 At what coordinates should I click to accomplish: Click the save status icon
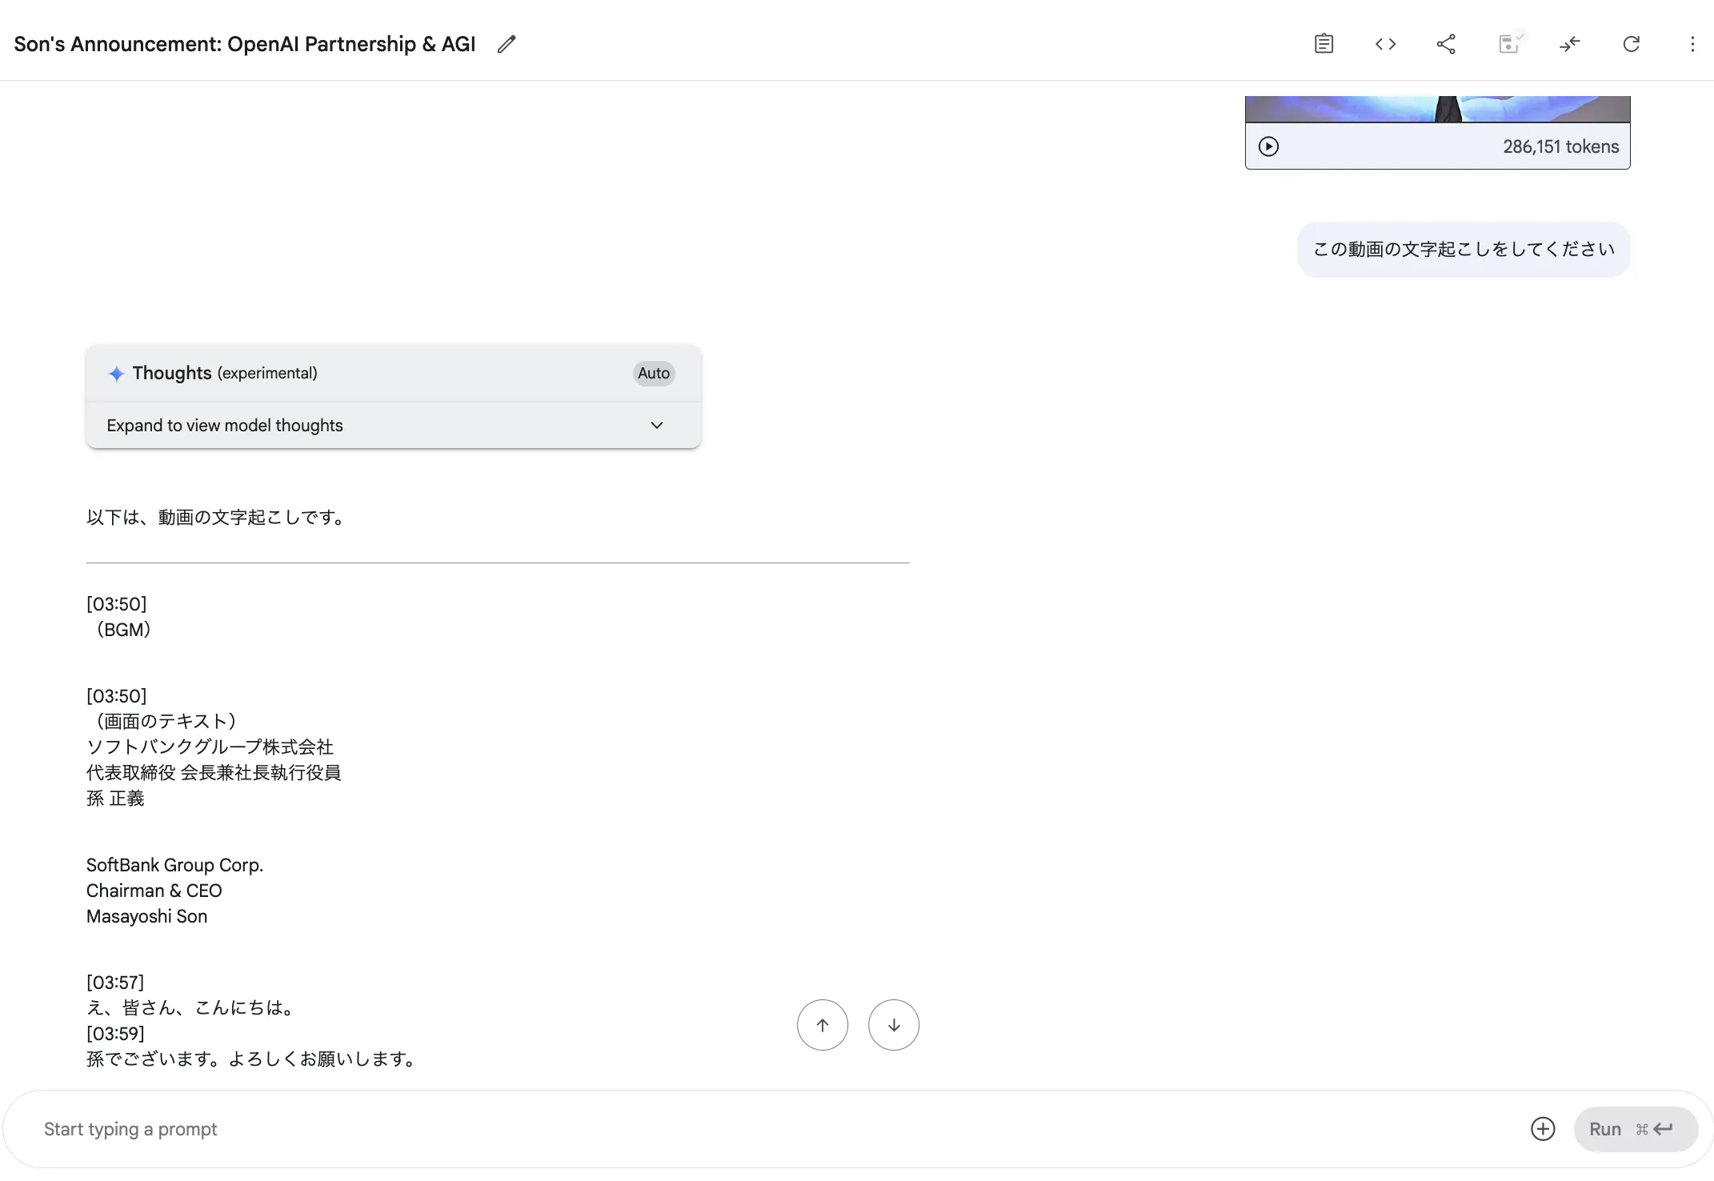tap(1508, 44)
